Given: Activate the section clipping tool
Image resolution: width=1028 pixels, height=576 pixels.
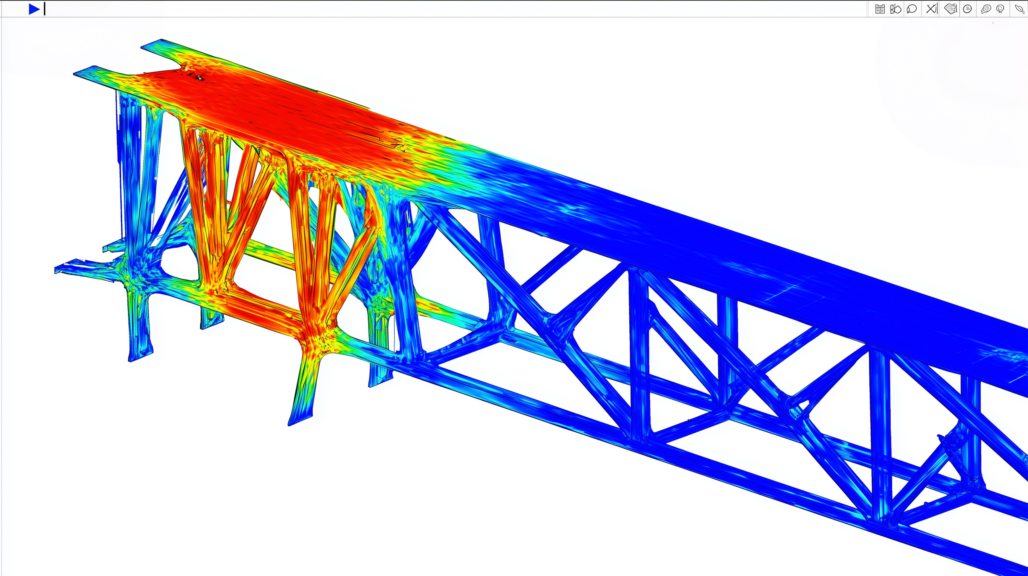Looking at the screenshot, I should [895, 9].
